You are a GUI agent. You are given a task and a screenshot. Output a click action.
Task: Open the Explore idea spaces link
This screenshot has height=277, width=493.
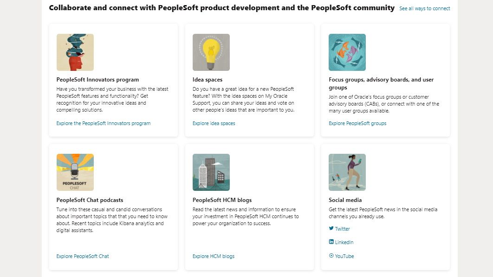click(214, 123)
